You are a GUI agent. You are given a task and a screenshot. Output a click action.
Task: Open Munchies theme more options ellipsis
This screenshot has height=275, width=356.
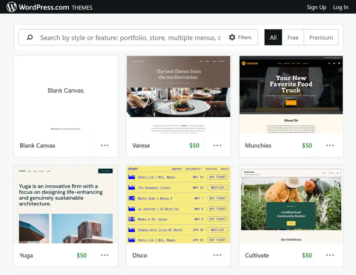(330, 146)
